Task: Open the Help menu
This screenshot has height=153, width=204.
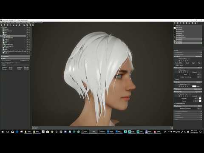Action: (28, 23)
